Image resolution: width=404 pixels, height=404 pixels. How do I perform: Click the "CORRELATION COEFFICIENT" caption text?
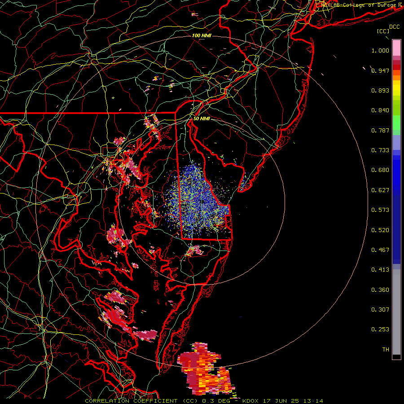tap(131, 401)
